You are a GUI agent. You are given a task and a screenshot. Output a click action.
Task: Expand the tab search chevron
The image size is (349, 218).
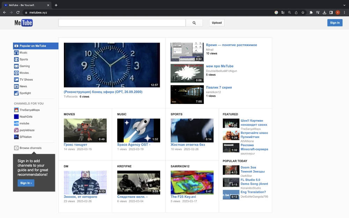click(x=344, y=5)
